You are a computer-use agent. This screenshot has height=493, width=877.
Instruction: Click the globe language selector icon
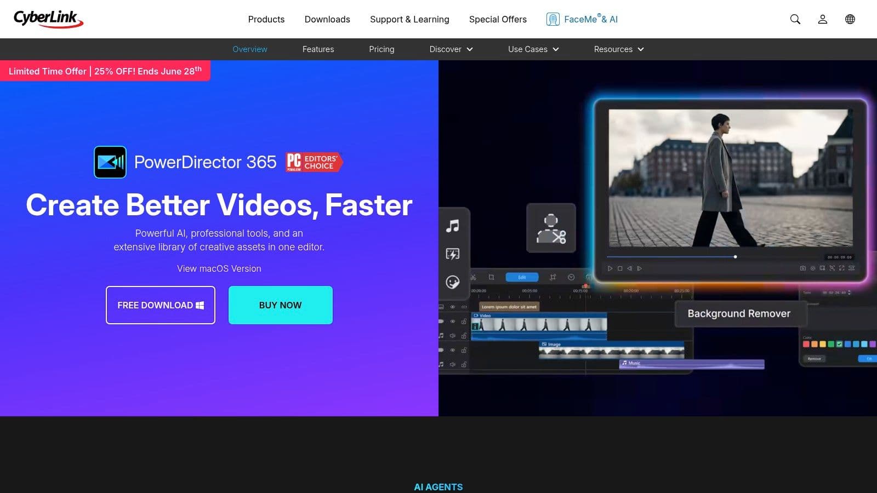pos(850,19)
